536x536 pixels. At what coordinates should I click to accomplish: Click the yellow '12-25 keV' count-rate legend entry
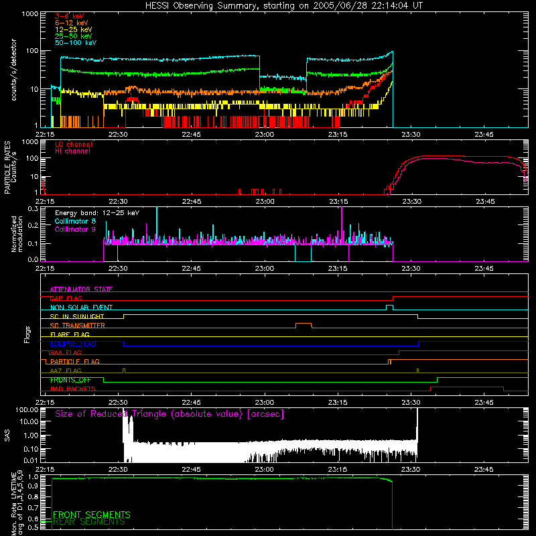[74, 29]
